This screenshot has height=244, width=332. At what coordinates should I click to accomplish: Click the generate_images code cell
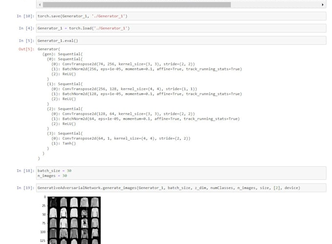pyautogui.click(x=181, y=188)
